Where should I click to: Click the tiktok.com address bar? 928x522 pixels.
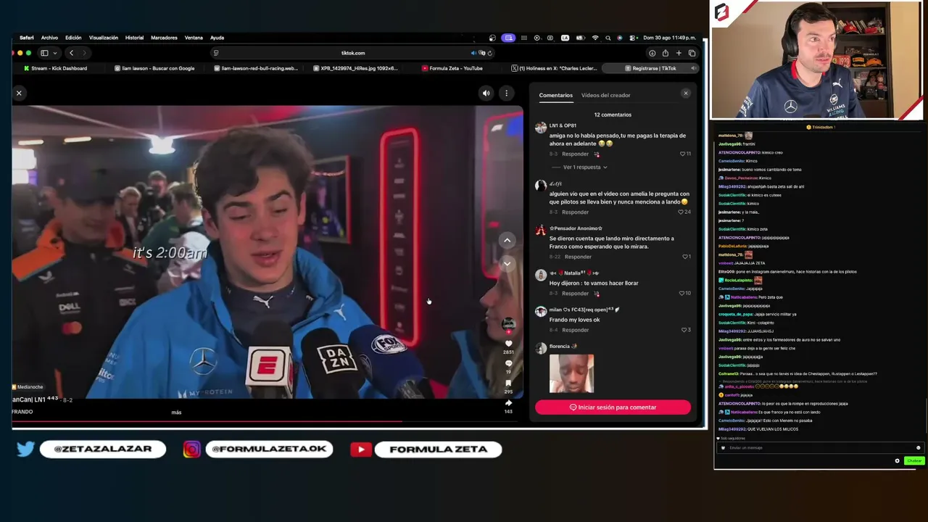tap(353, 53)
